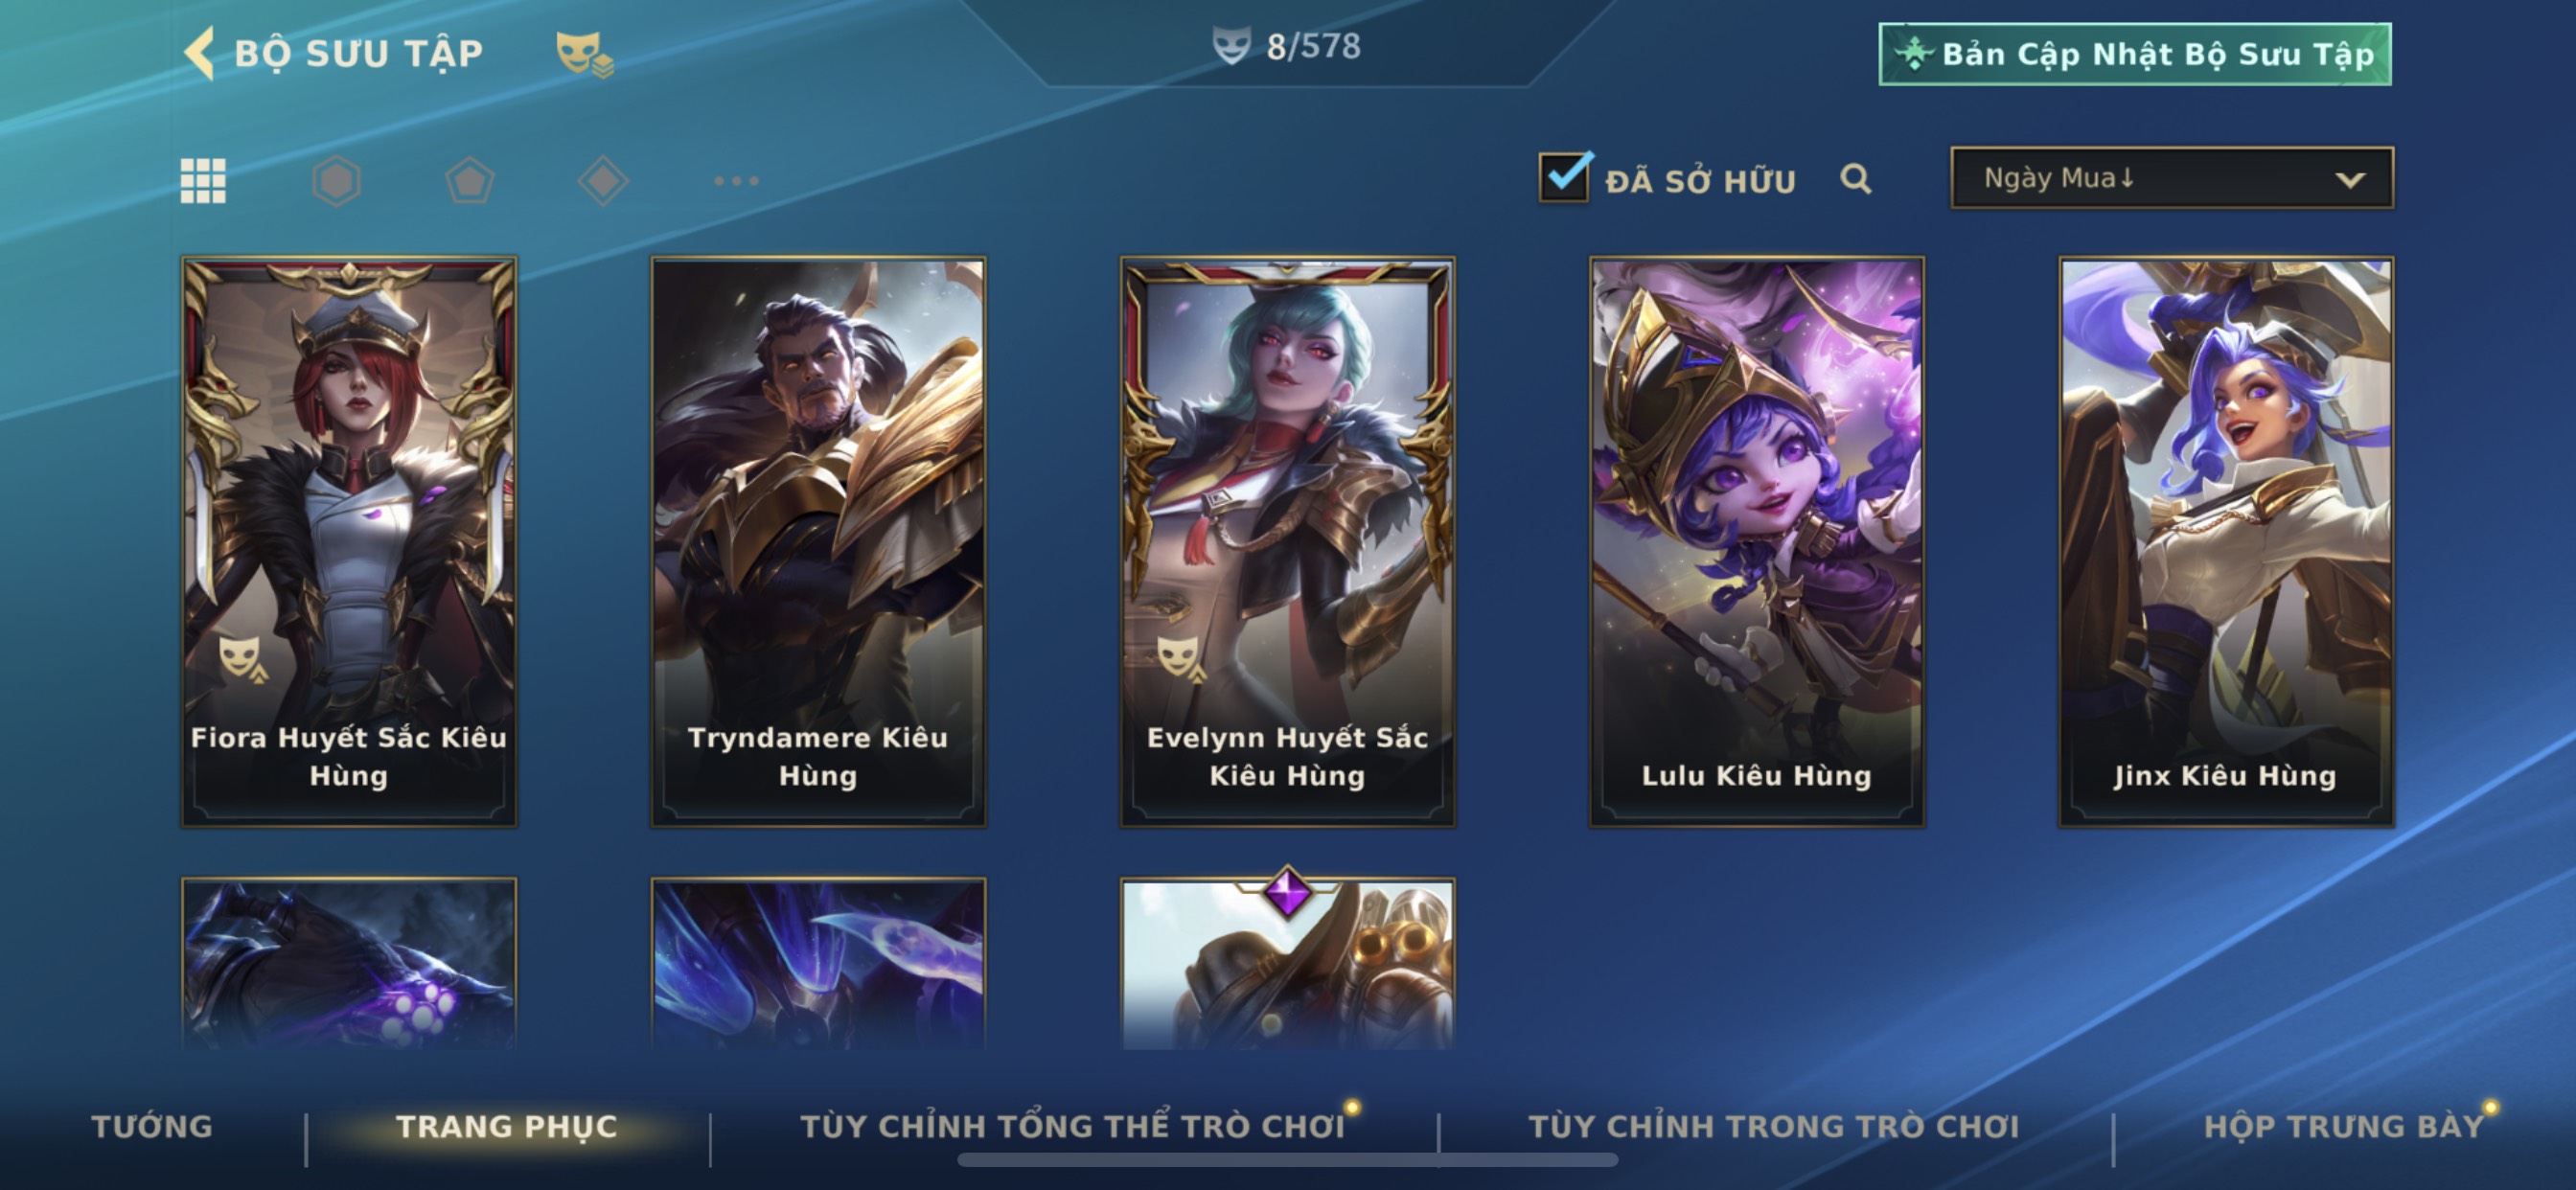Open the gold mask skin collection icon
Screen dimensions: 2576x1190
[x=584, y=53]
